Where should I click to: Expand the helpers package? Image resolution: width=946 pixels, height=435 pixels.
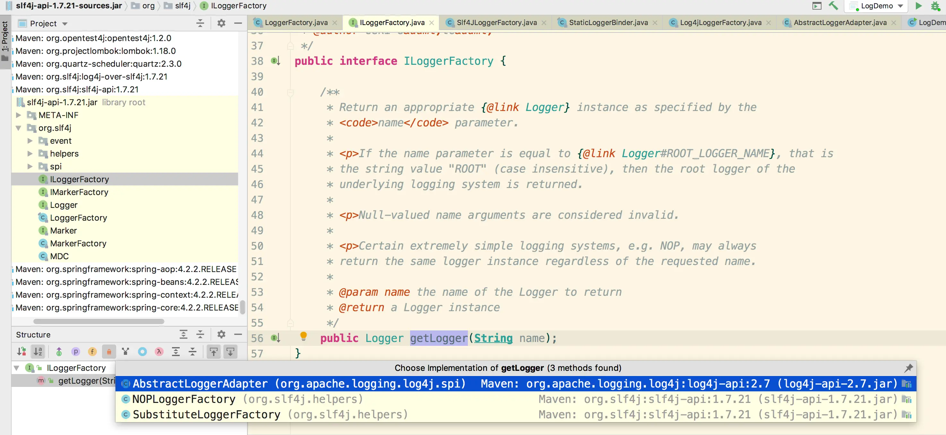30,154
